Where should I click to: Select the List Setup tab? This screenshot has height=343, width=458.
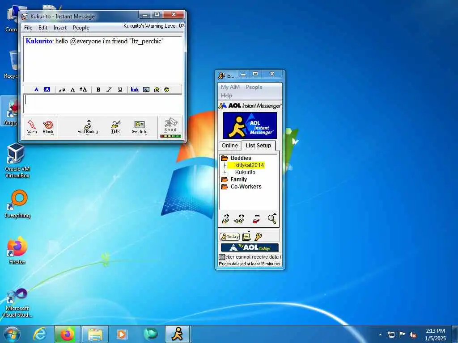258,145
